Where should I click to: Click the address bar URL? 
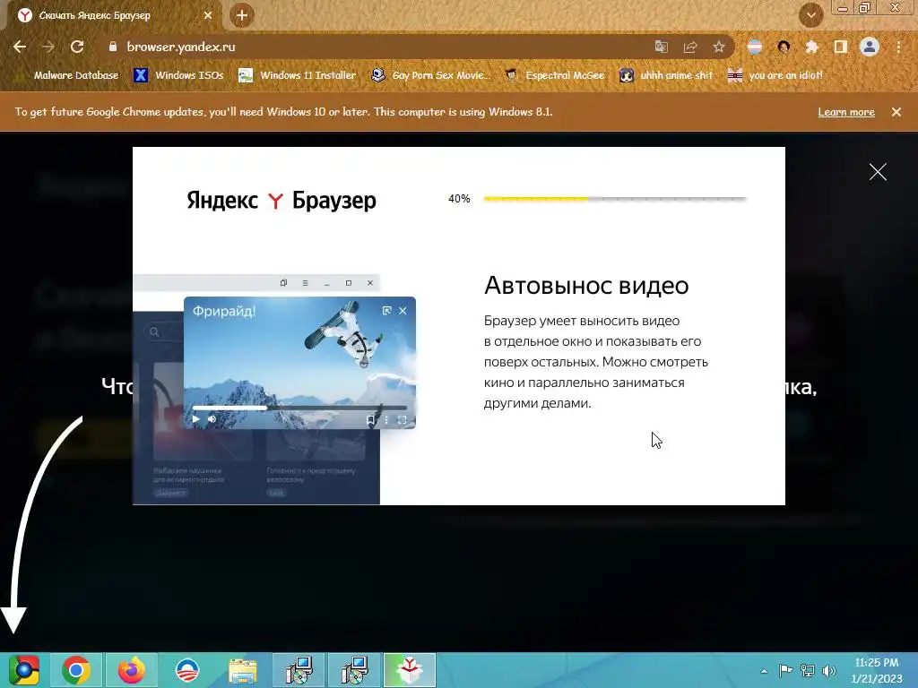click(x=181, y=47)
